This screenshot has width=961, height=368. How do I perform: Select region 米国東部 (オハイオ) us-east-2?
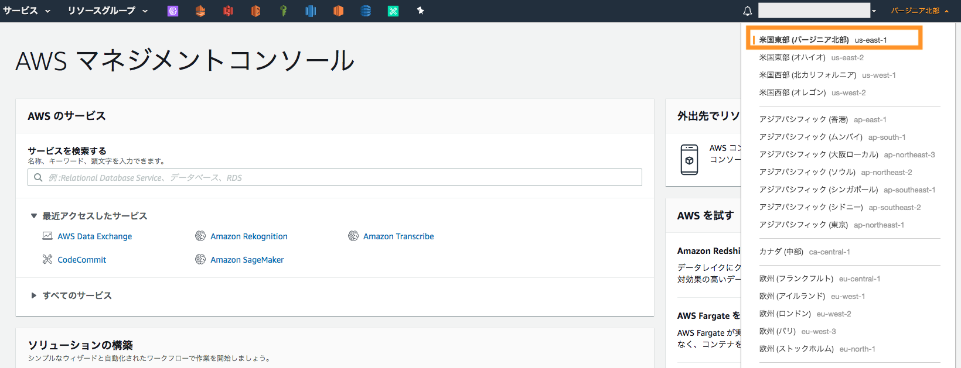click(x=811, y=57)
